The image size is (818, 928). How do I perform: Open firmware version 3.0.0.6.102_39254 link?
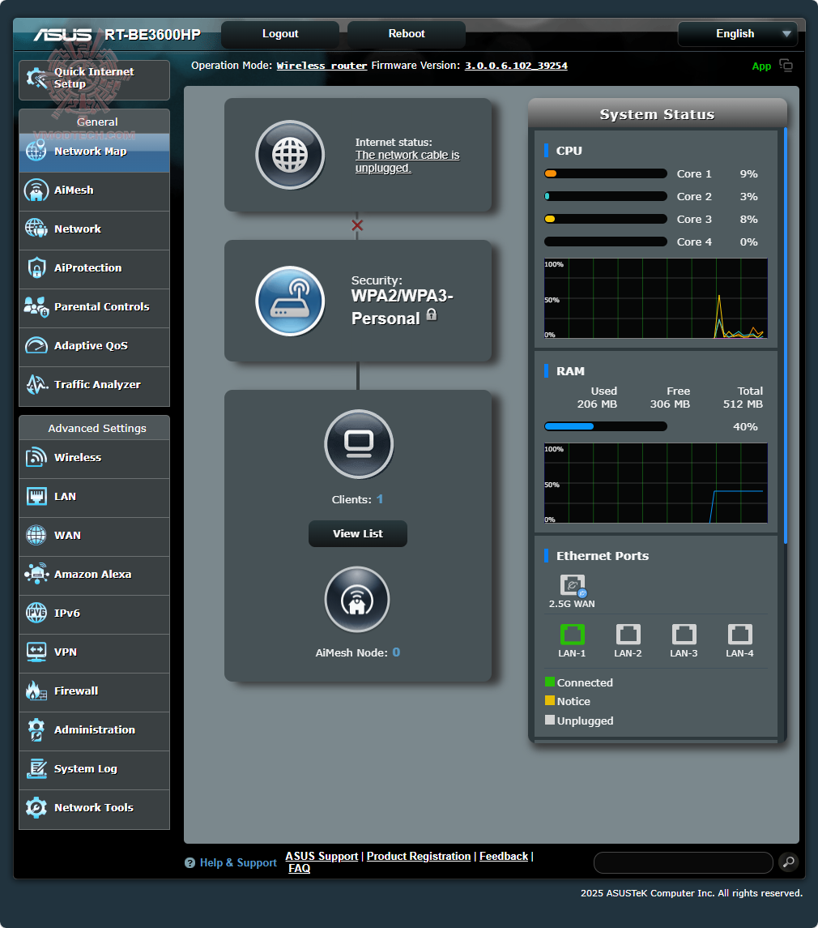click(516, 66)
